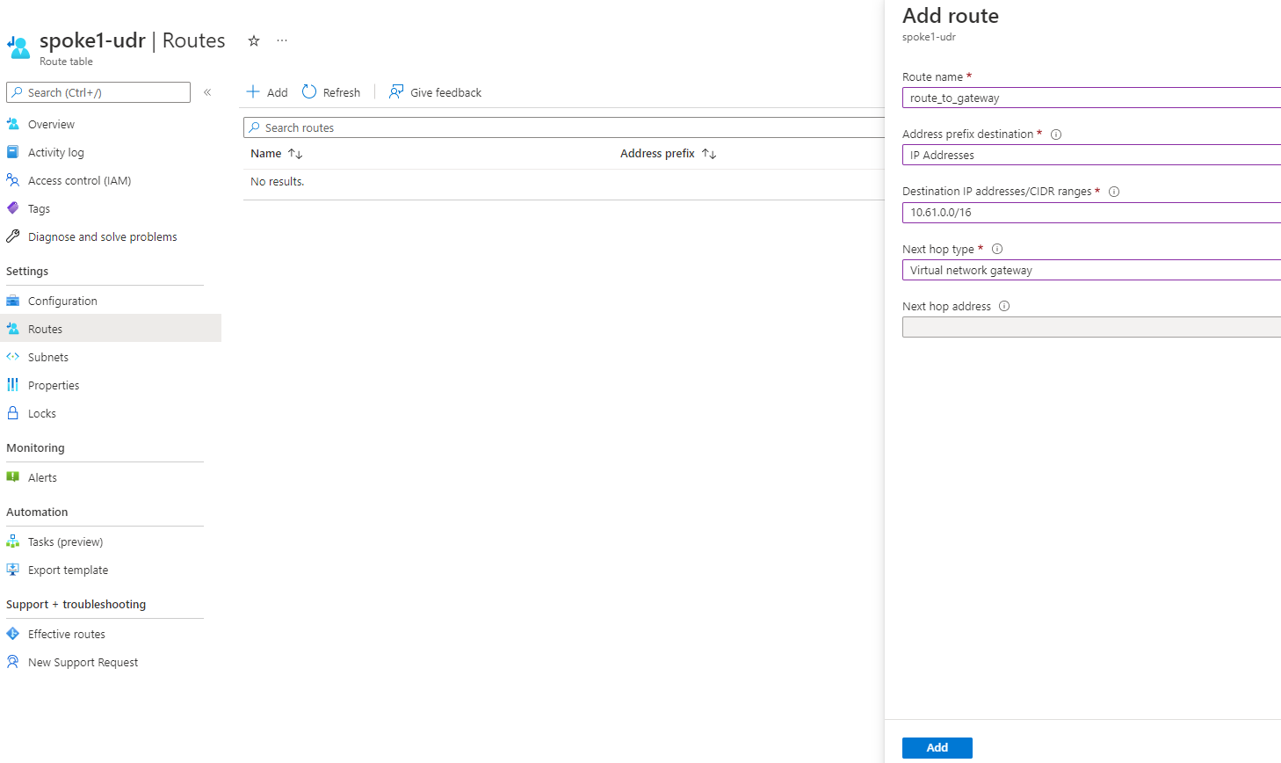This screenshot has height=763, width=1281.
Task: Edit Destination IP addresses/CIDR ranges field
Action: tap(1091, 213)
